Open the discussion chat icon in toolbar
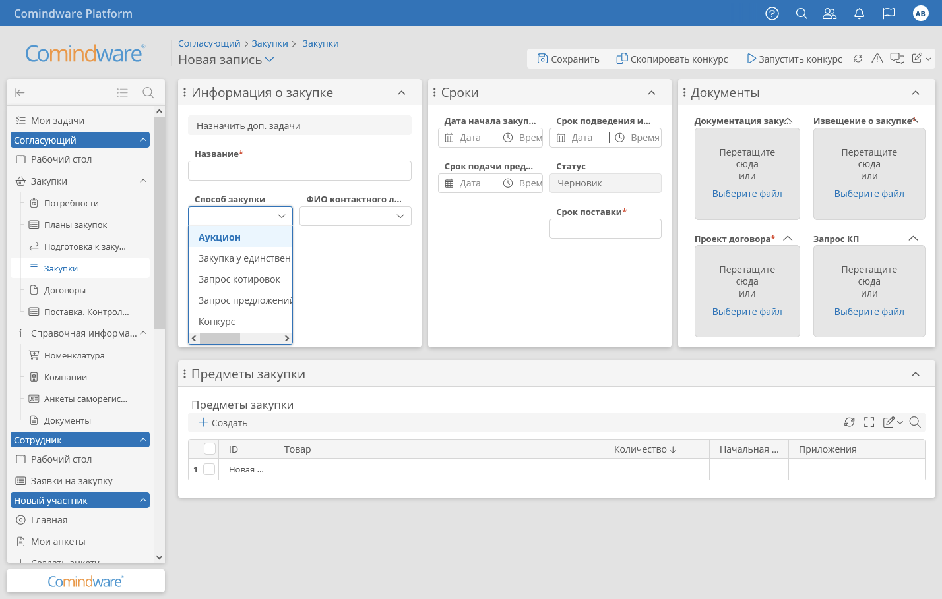This screenshot has height=599, width=942. (897, 59)
